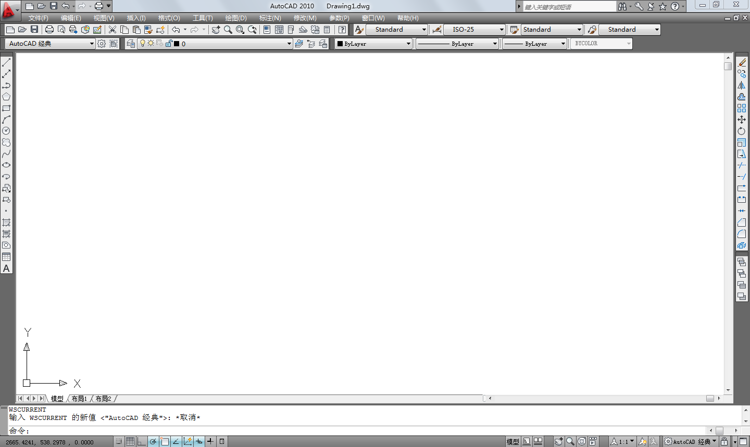Image resolution: width=750 pixels, height=447 pixels.
Task: Click the Bring to Front draw order icon
Action: click(742, 262)
